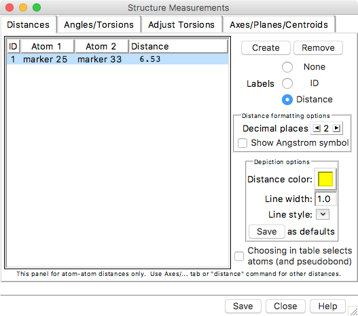
Task: Click the green zoom window button
Action: [x=37, y=7]
